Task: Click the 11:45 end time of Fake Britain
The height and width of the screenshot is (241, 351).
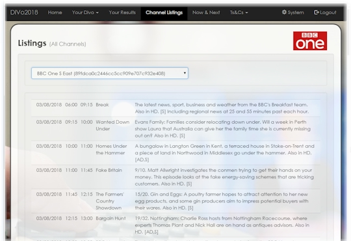Action: click(x=86, y=170)
